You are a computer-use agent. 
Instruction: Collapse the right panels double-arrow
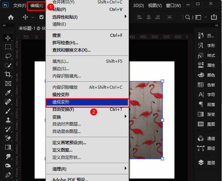tap(217, 25)
